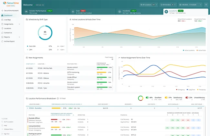Switch to the Vendor Performance tab
The height and width of the screenshot is (136, 210).
(46, 12)
